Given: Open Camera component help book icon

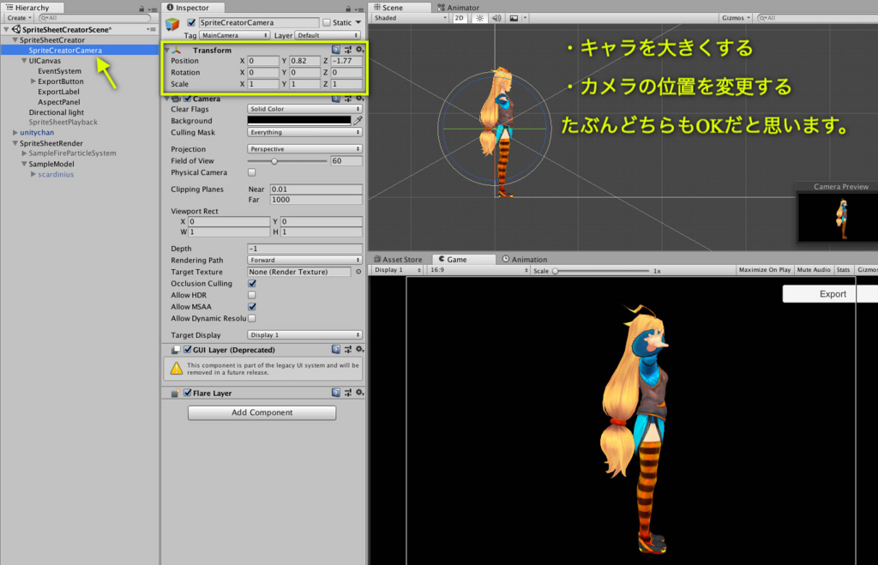Looking at the screenshot, I should pos(336,99).
